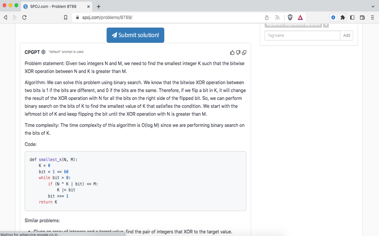Click the # button beside quadratic-diophantine-equations tag
The width and height of the screenshot is (379, 236).
tap(326, 25)
